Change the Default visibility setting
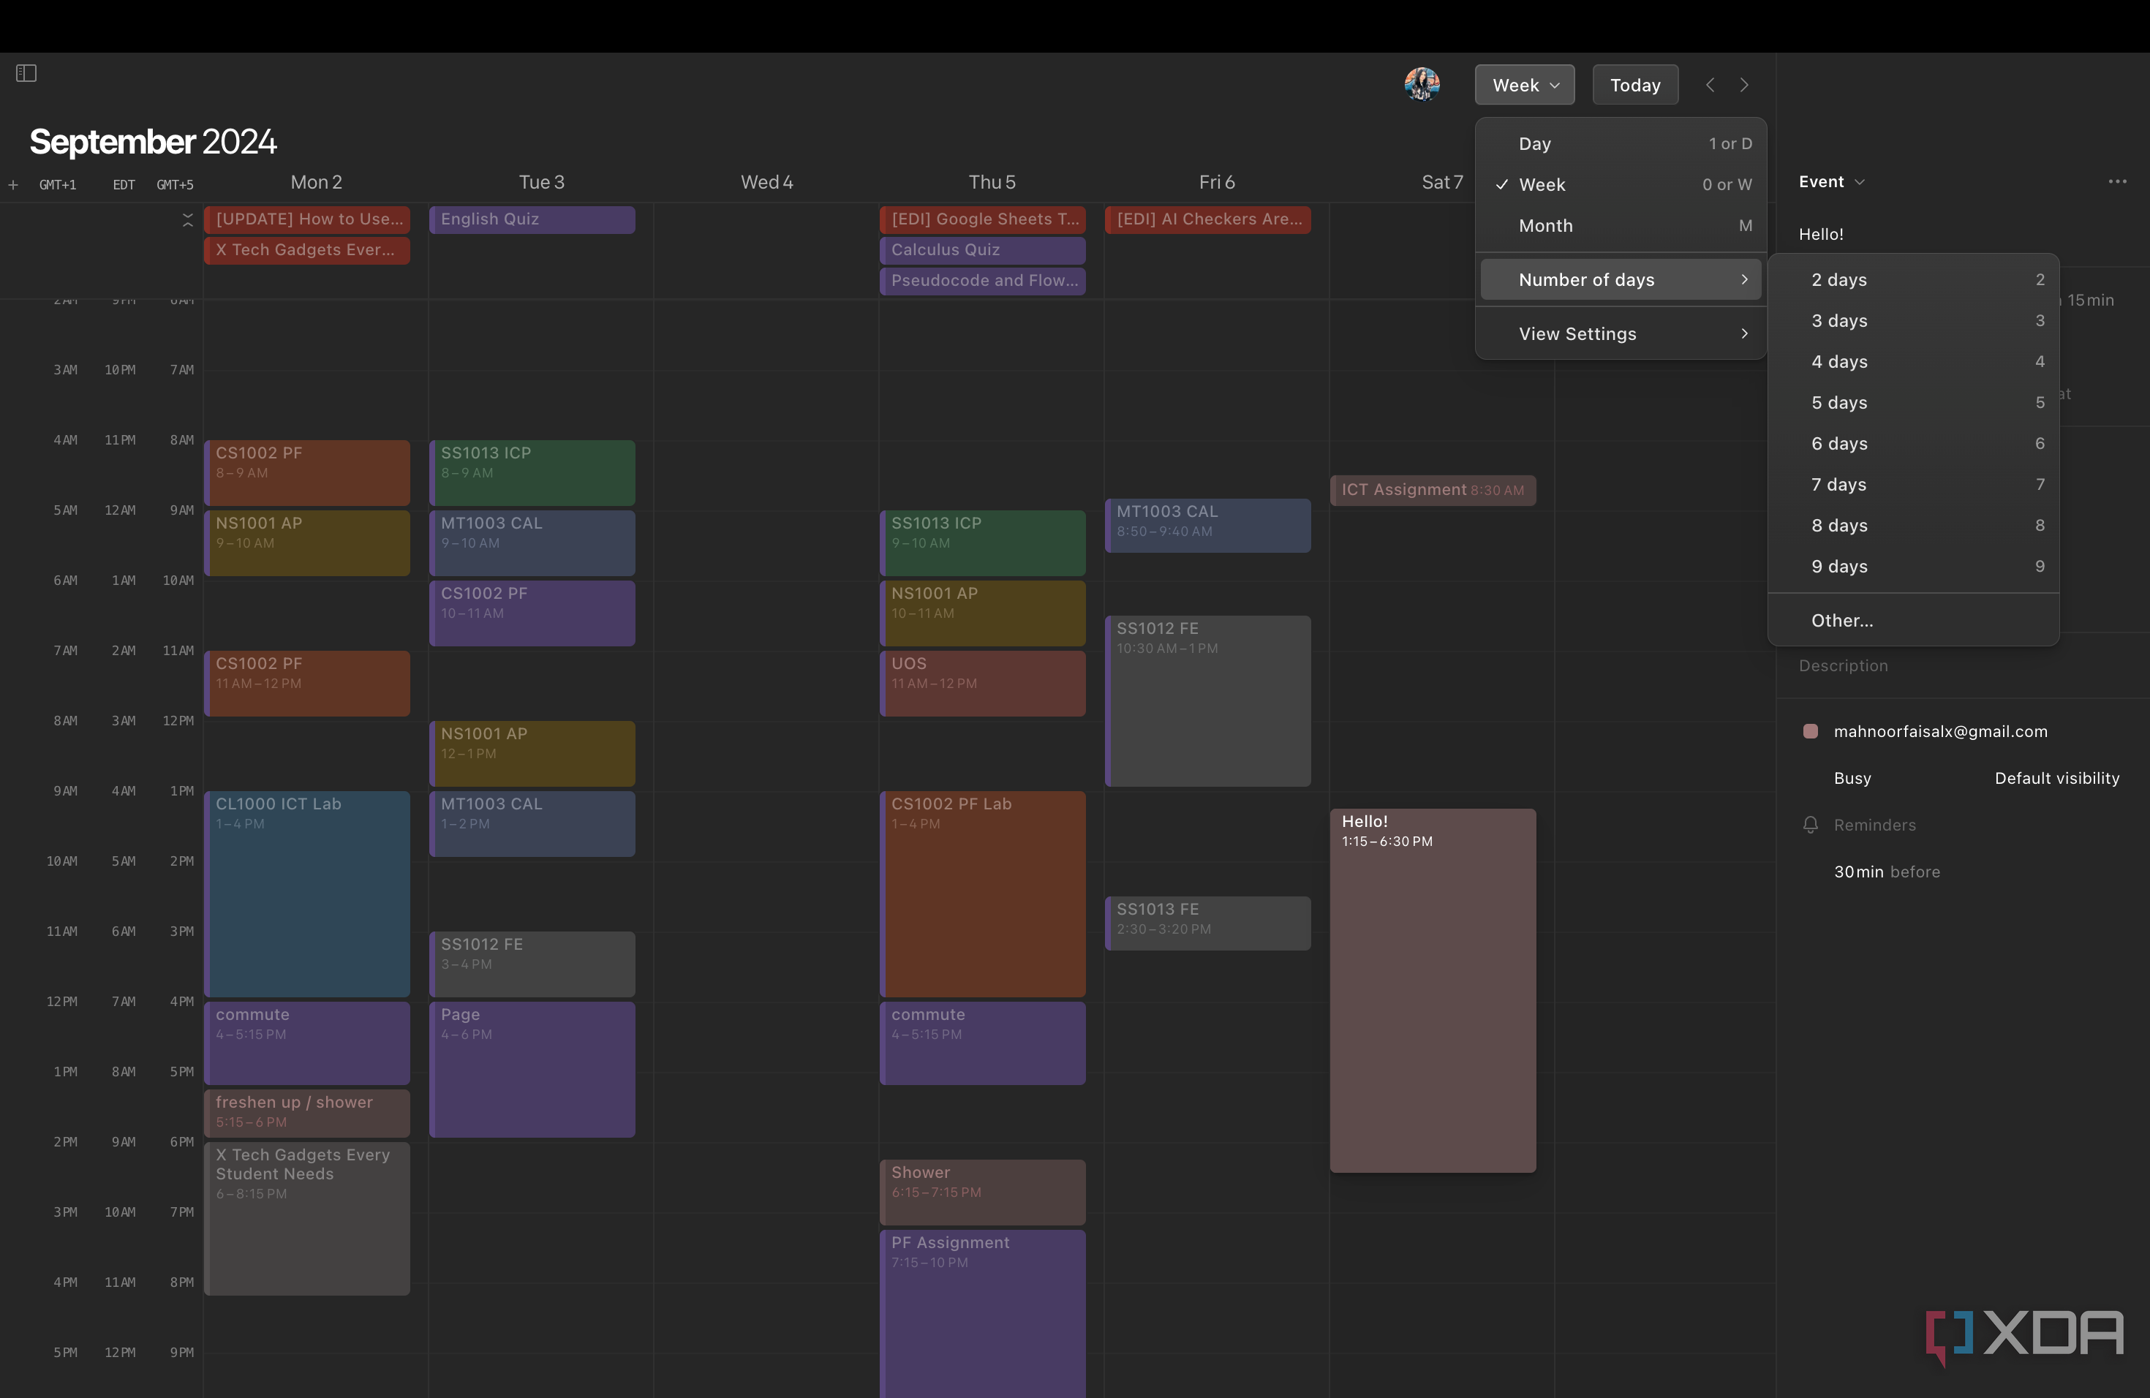Image resolution: width=2150 pixels, height=1398 pixels. 2057,779
